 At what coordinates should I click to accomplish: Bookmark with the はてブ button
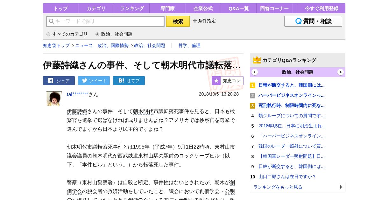click(x=129, y=81)
